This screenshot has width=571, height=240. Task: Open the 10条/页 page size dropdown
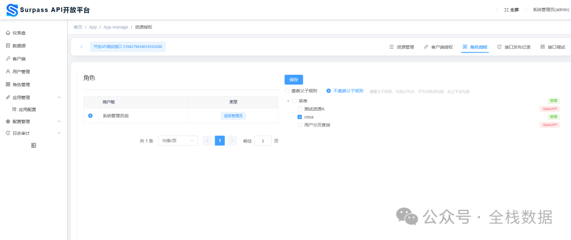point(178,141)
